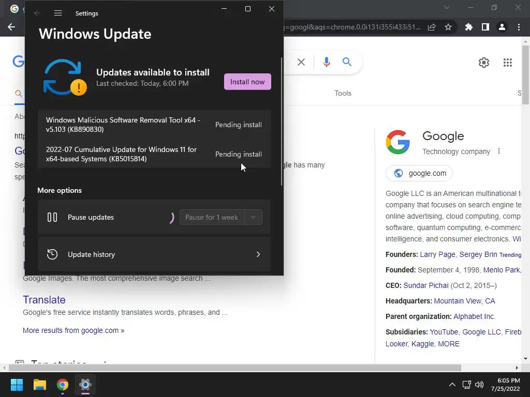Image resolution: width=530 pixels, height=397 pixels.
Task: Open Google quick settings gear
Action: pos(484,63)
